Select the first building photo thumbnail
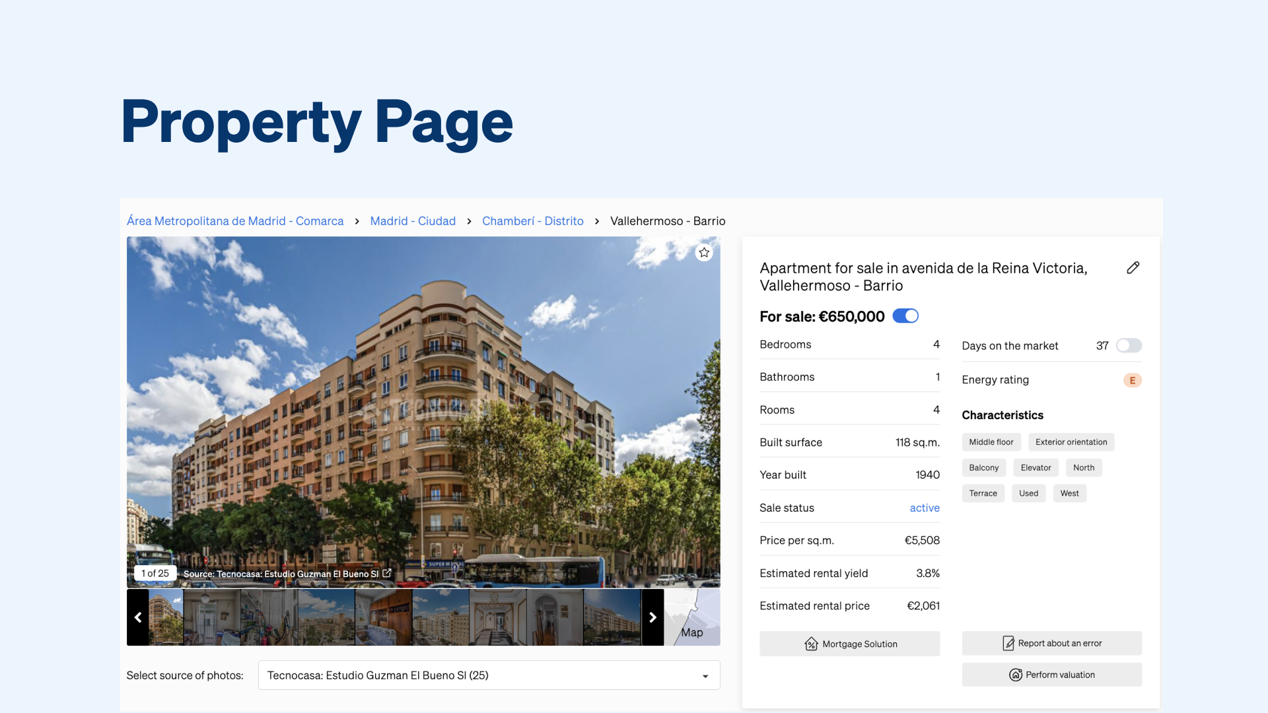1268x713 pixels. [166, 617]
